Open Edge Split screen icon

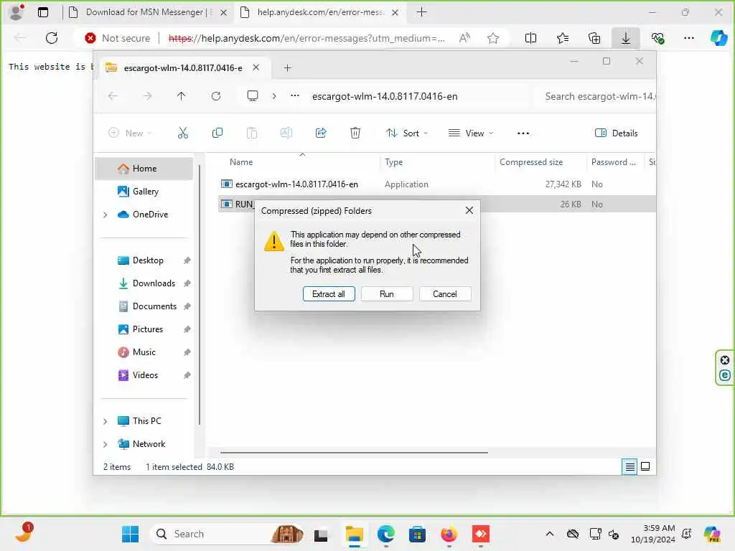point(530,38)
